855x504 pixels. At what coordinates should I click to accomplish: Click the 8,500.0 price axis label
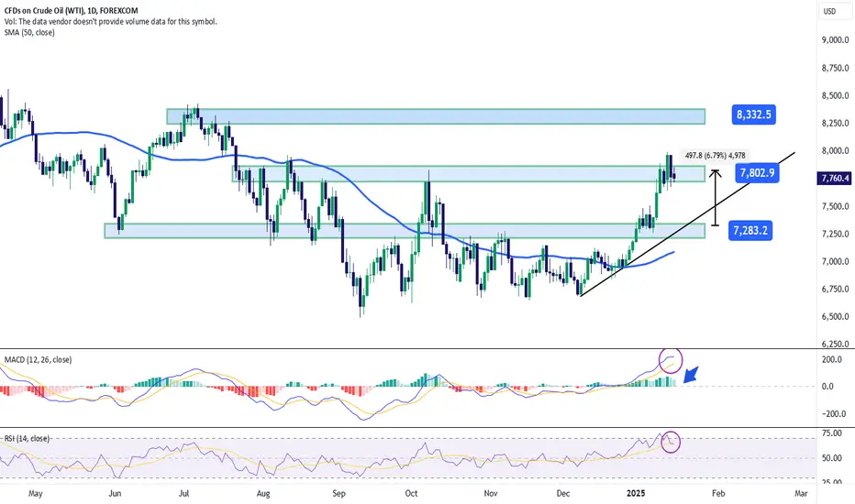coord(836,95)
